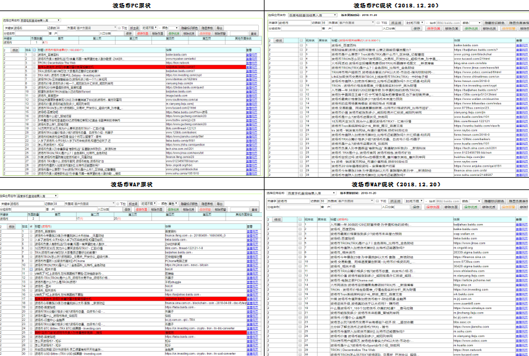Click 保存 button in PC原状 panel
The height and width of the screenshot is (356, 529).
point(129,33)
